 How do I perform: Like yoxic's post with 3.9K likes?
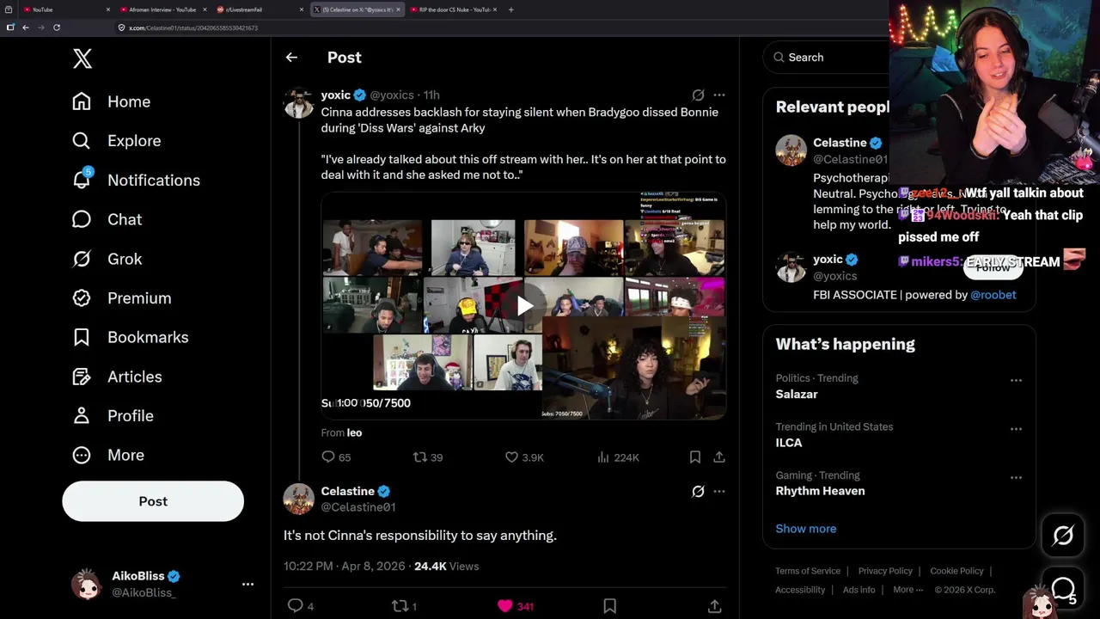[x=524, y=457]
